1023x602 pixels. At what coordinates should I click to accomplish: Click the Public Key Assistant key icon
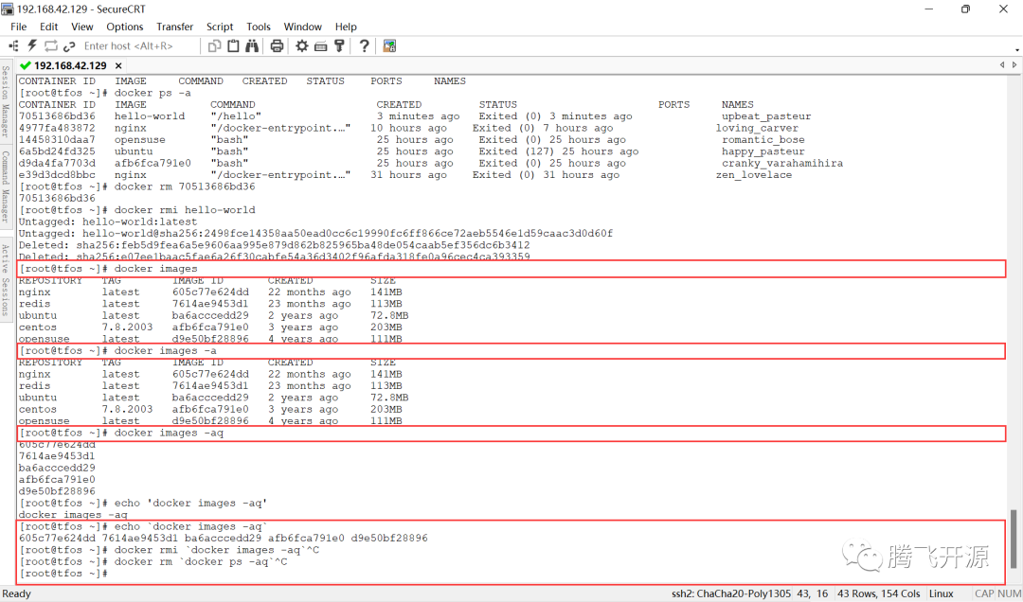pyautogui.click(x=339, y=45)
